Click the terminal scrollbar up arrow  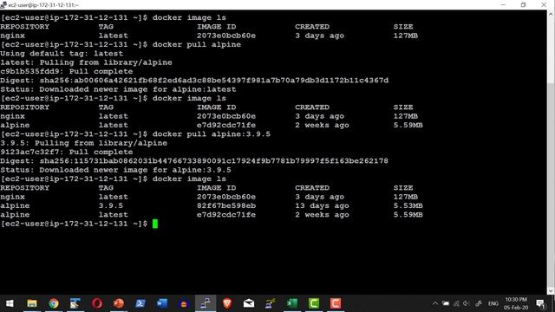[x=551, y=15]
